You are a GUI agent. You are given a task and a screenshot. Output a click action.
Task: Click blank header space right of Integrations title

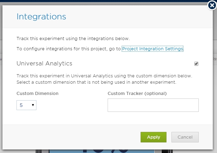140,17
